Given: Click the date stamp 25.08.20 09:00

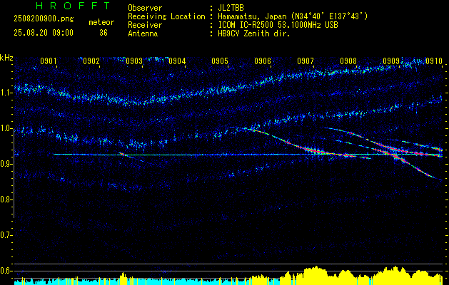Looking at the screenshot, I should click(44, 33).
